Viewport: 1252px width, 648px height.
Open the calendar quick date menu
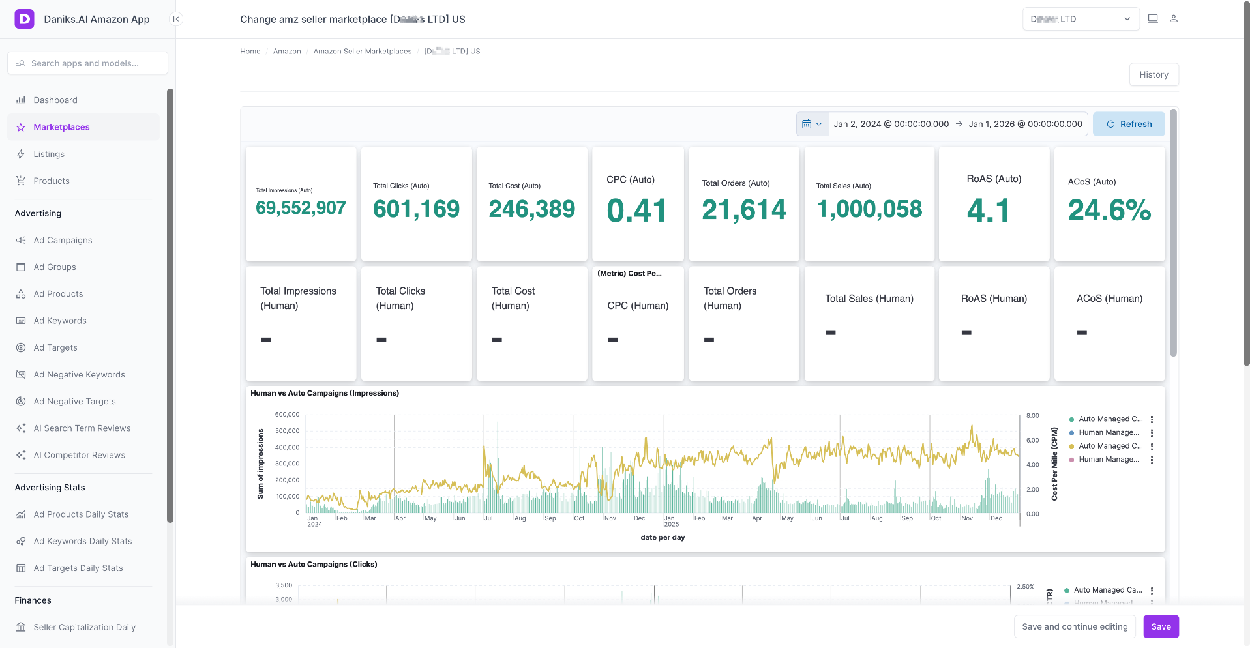click(x=812, y=124)
